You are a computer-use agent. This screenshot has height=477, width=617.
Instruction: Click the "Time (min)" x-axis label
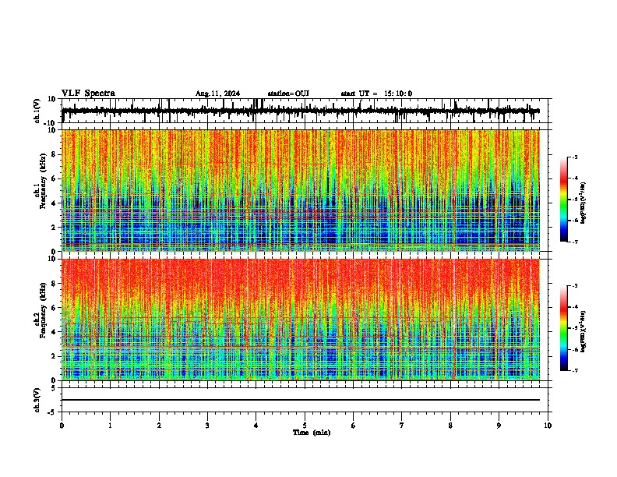coord(312,433)
